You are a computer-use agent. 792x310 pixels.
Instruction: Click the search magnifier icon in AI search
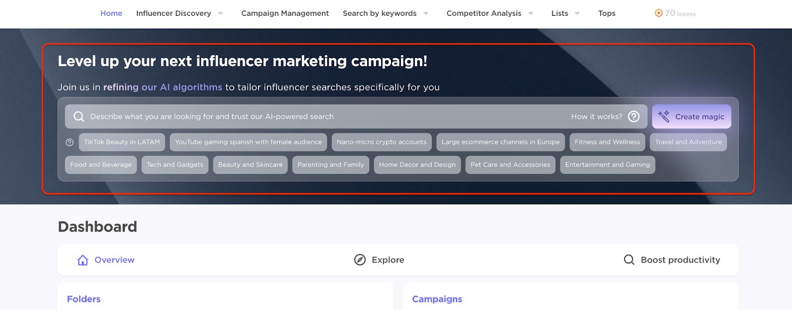[79, 117]
